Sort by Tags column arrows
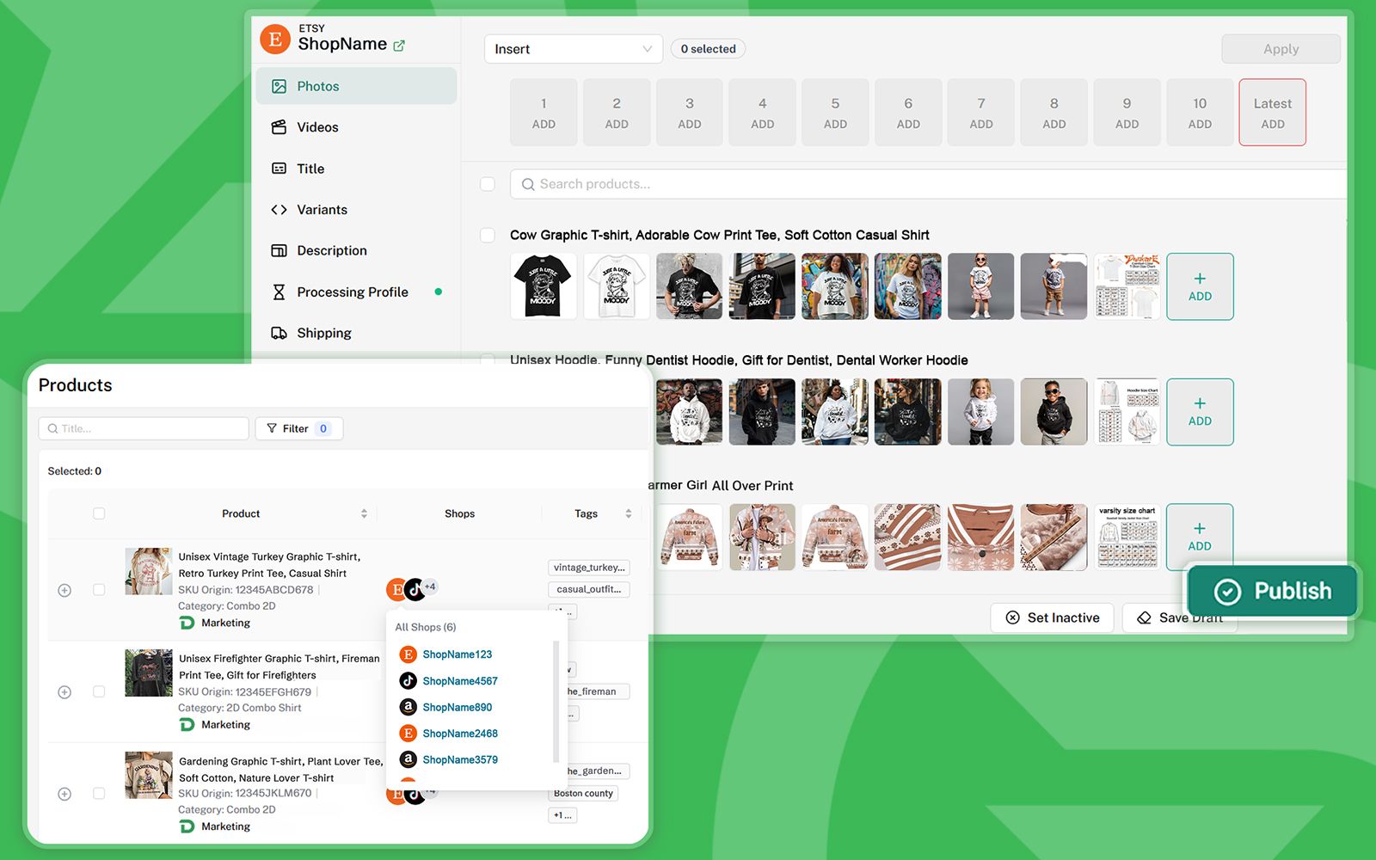 [x=629, y=513]
